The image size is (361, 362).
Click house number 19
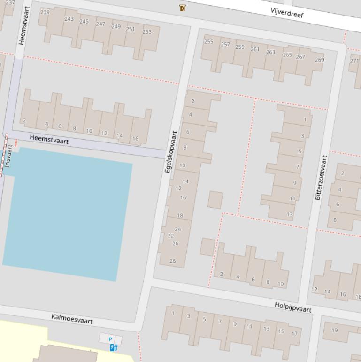[335, 330]
